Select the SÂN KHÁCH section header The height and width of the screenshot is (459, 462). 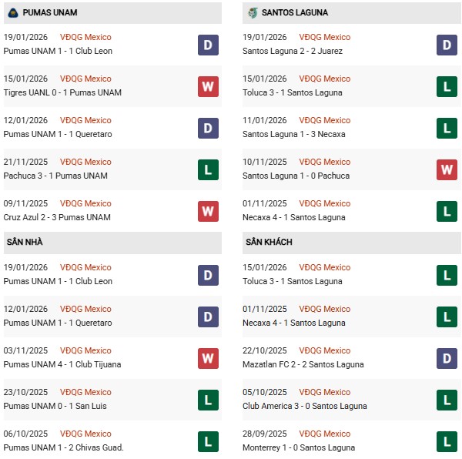click(270, 242)
